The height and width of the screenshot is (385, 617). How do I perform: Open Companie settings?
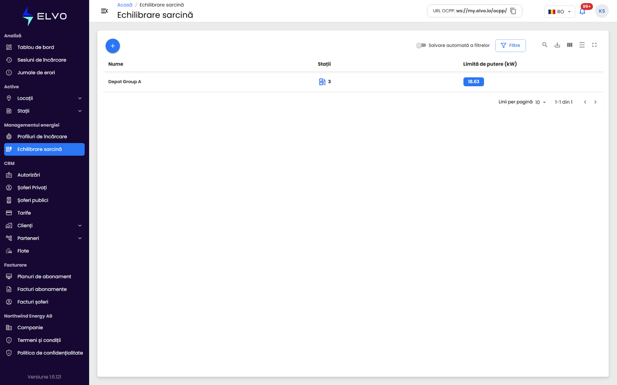click(x=44, y=328)
